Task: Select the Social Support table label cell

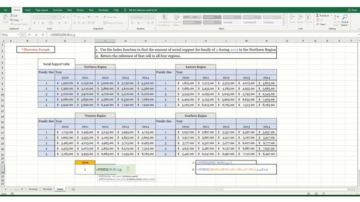Action: click(x=56, y=64)
